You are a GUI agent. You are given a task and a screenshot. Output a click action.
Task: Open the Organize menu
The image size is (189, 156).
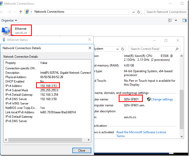coord(9,20)
